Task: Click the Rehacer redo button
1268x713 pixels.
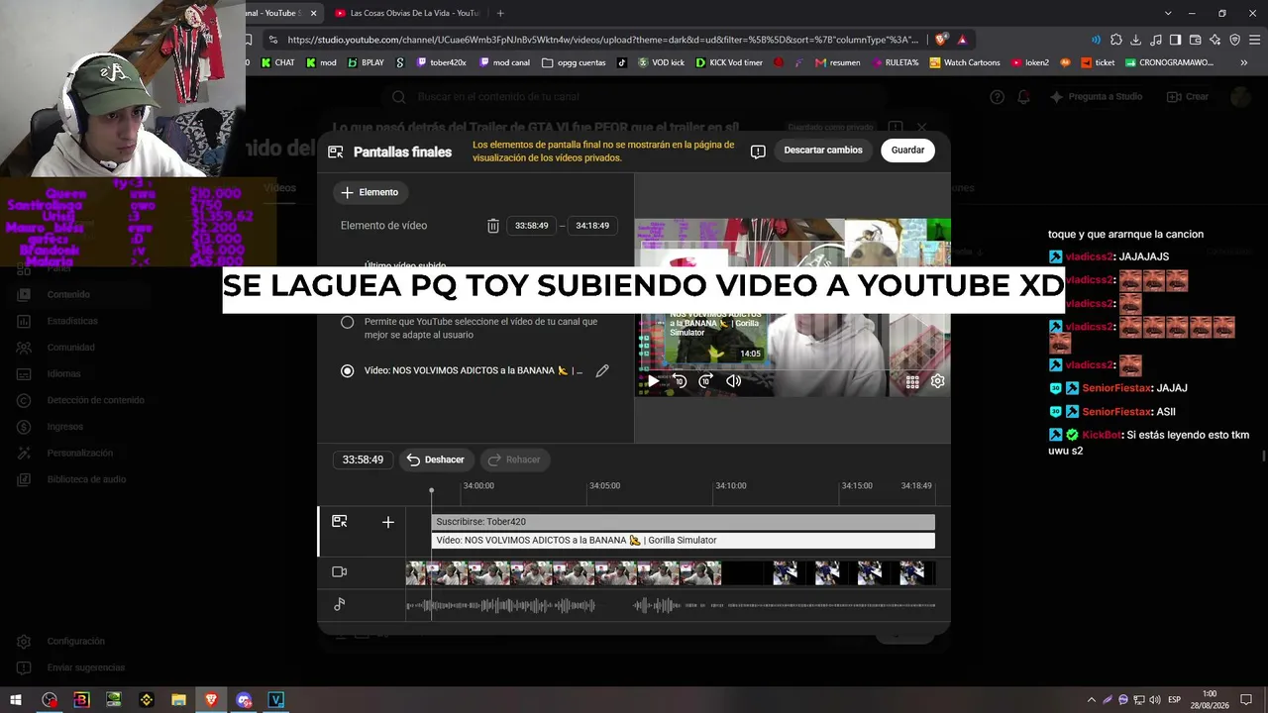Action: [x=514, y=459]
